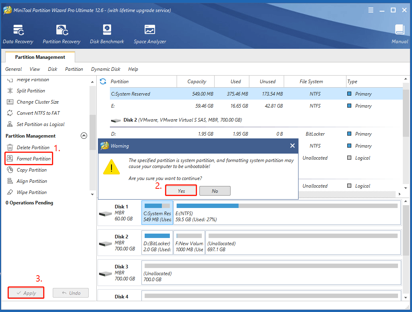Confirm formatting by clicking Yes
The width and height of the screenshot is (412, 312).
[x=181, y=190]
